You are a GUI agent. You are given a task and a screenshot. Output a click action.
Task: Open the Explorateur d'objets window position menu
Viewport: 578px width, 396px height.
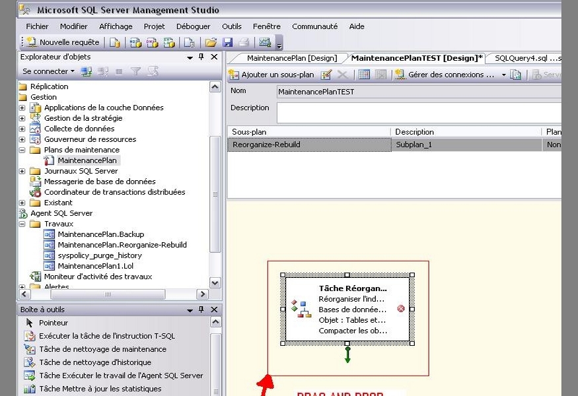190,57
